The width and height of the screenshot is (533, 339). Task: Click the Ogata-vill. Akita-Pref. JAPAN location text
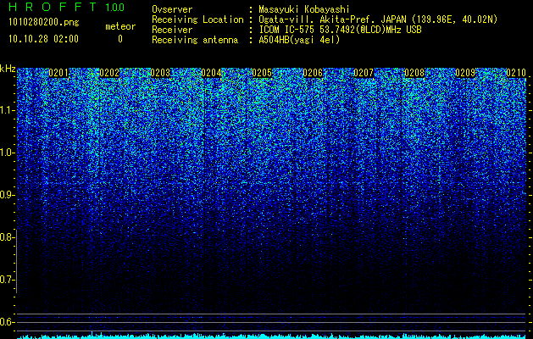click(x=378, y=19)
